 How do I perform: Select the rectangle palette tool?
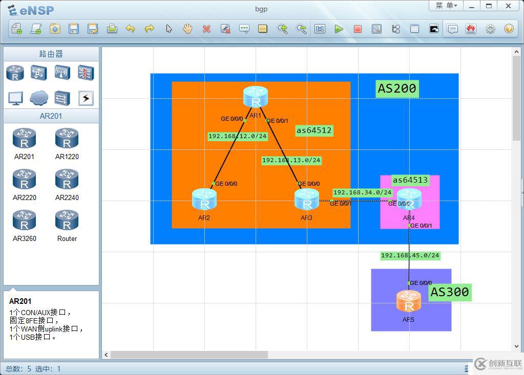point(263,29)
